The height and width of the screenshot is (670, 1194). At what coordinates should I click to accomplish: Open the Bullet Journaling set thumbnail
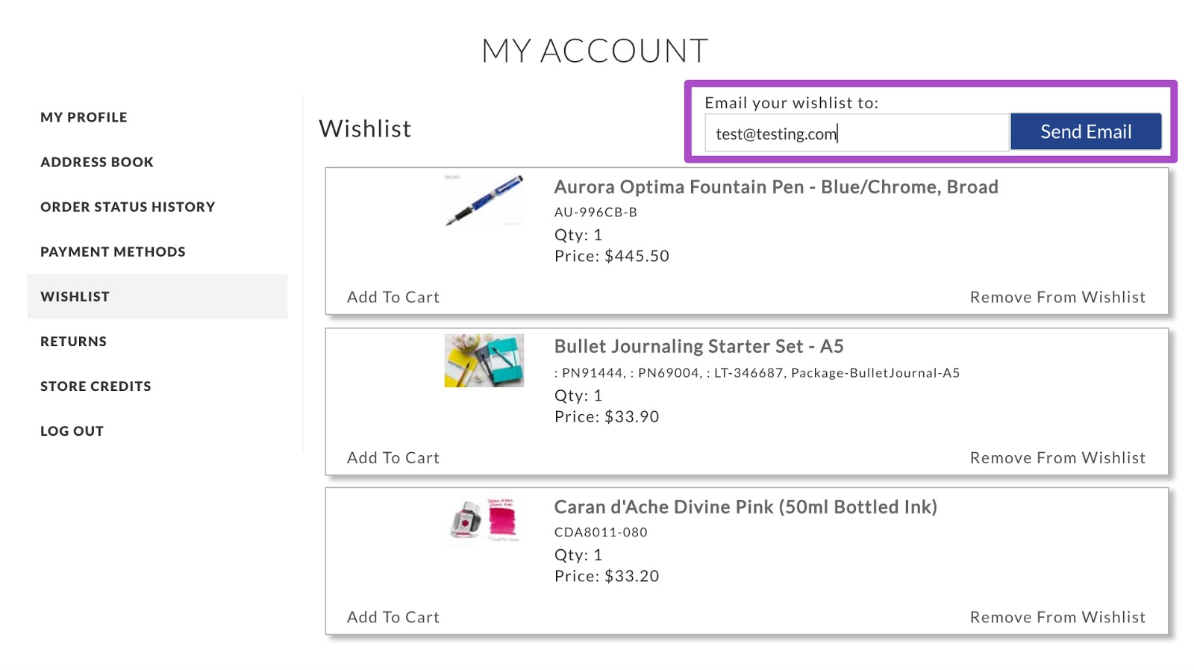pyautogui.click(x=484, y=360)
